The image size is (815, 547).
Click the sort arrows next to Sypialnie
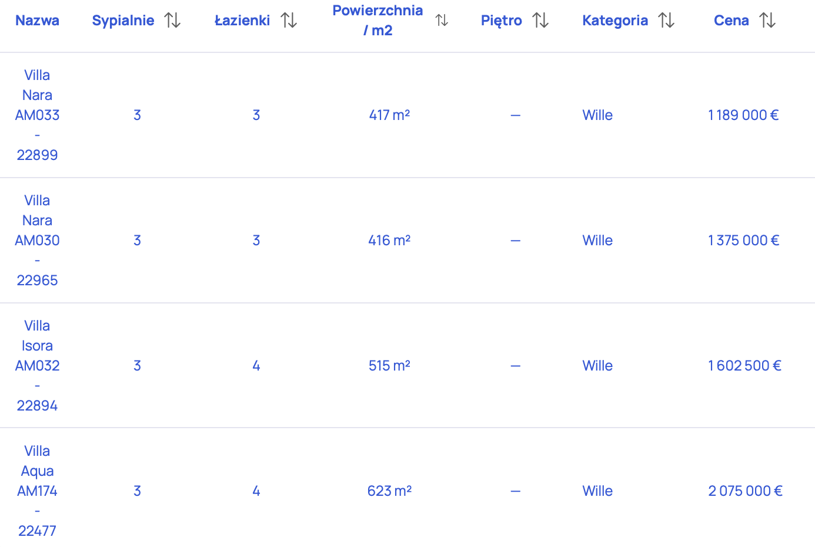(172, 21)
